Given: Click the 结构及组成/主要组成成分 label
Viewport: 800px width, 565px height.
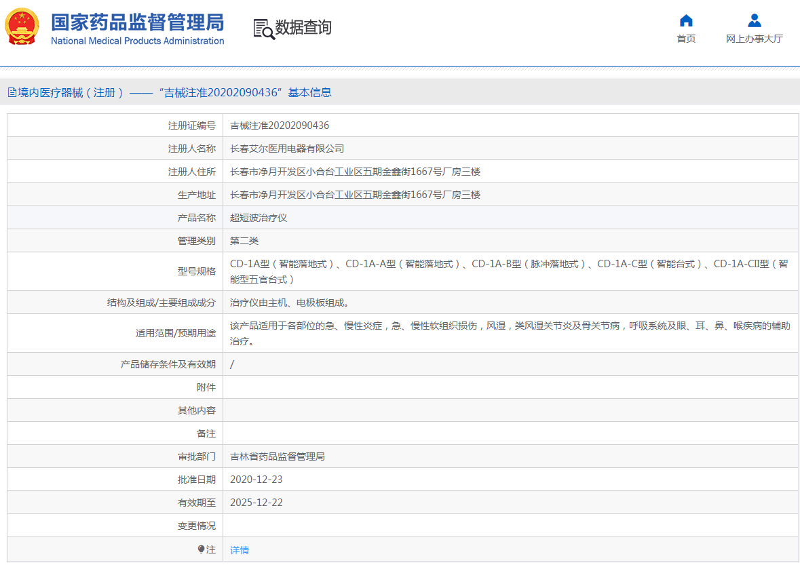Looking at the screenshot, I should 161,303.
